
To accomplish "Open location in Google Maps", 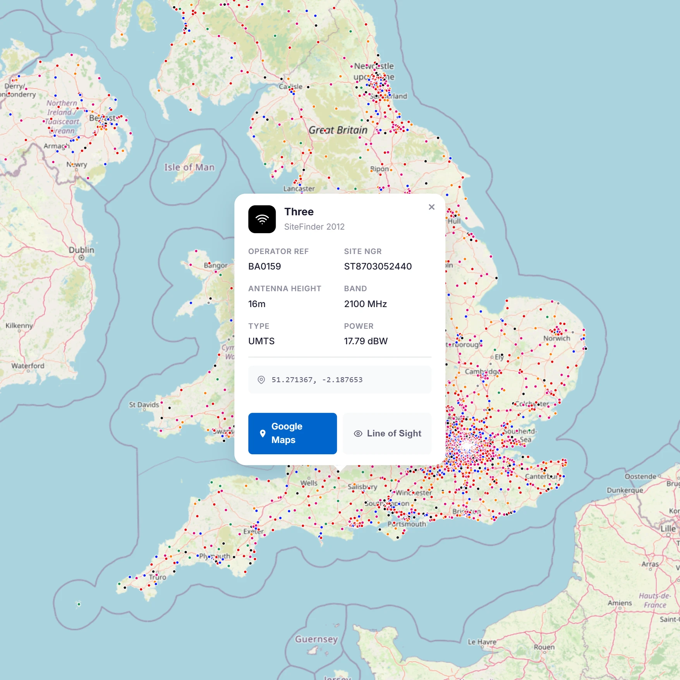I will (292, 433).
